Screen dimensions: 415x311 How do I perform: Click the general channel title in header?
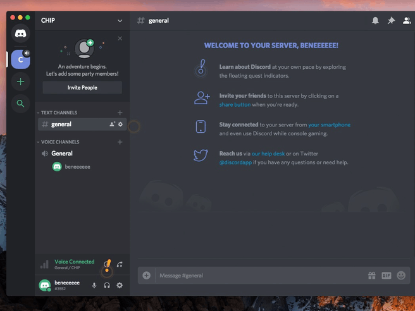pyautogui.click(x=159, y=21)
